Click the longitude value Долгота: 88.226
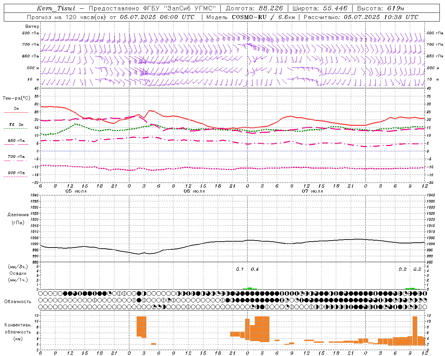Viewport: 445px width, 356px height. 254,8
